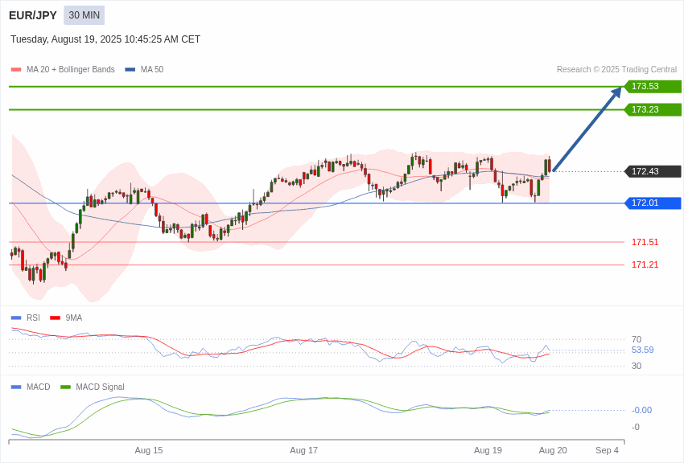Screen dimensions: 684x463
Task: Click the Sep 4 date axis label
Action: click(608, 450)
